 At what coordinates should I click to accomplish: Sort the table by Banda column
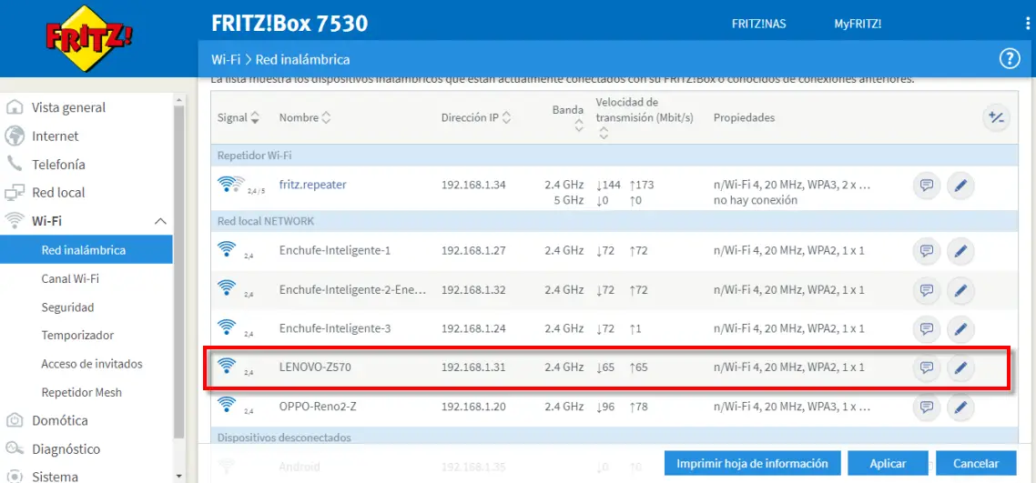pos(579,125)
